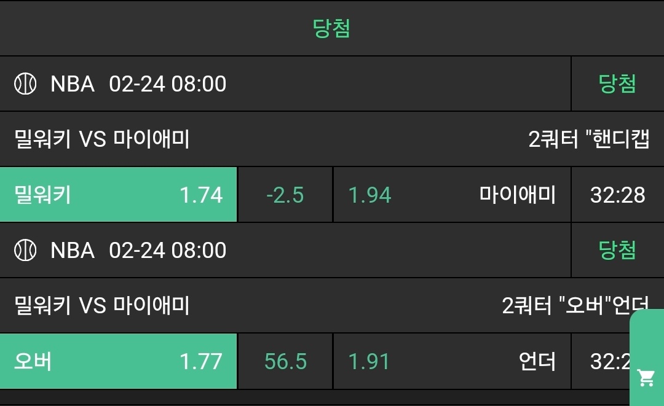Click NBA 02-24 08:00 in the second bet header
Screen dimensions: 664x406
coord(138,251)
